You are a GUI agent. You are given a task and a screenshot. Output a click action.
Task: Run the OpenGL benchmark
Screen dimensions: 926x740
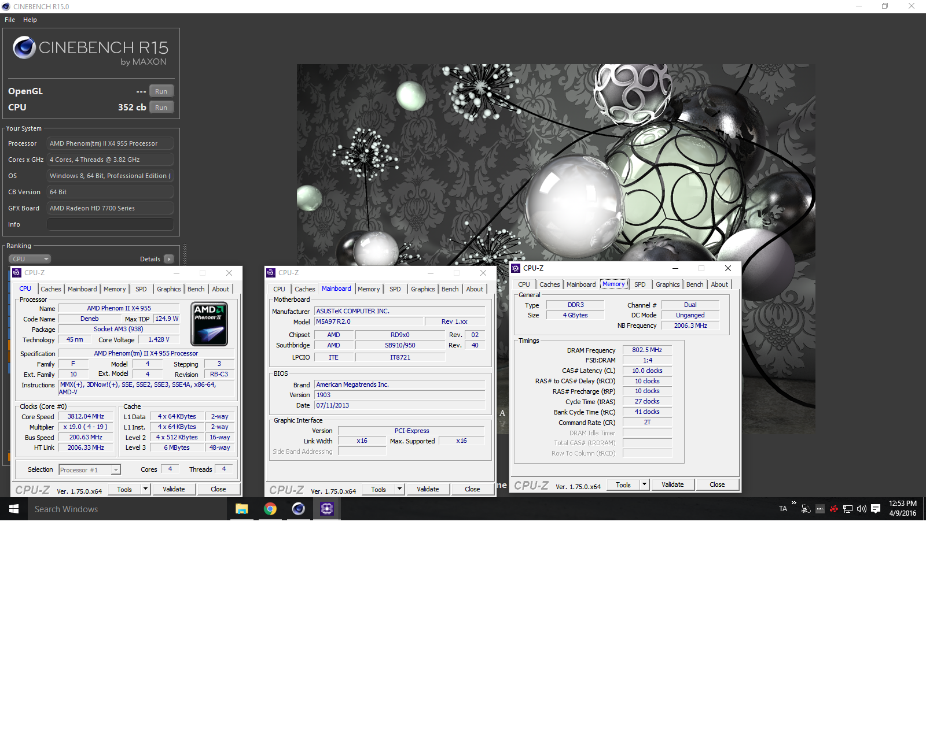coord(161,91)
